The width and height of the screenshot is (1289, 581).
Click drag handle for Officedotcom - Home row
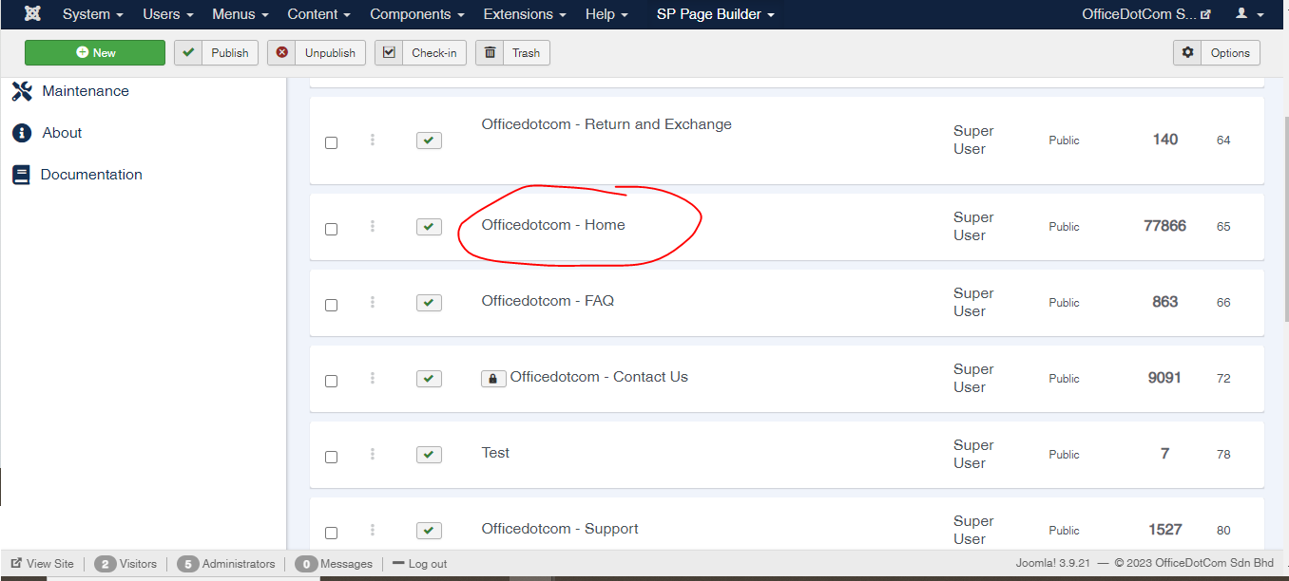coord(373,226)
